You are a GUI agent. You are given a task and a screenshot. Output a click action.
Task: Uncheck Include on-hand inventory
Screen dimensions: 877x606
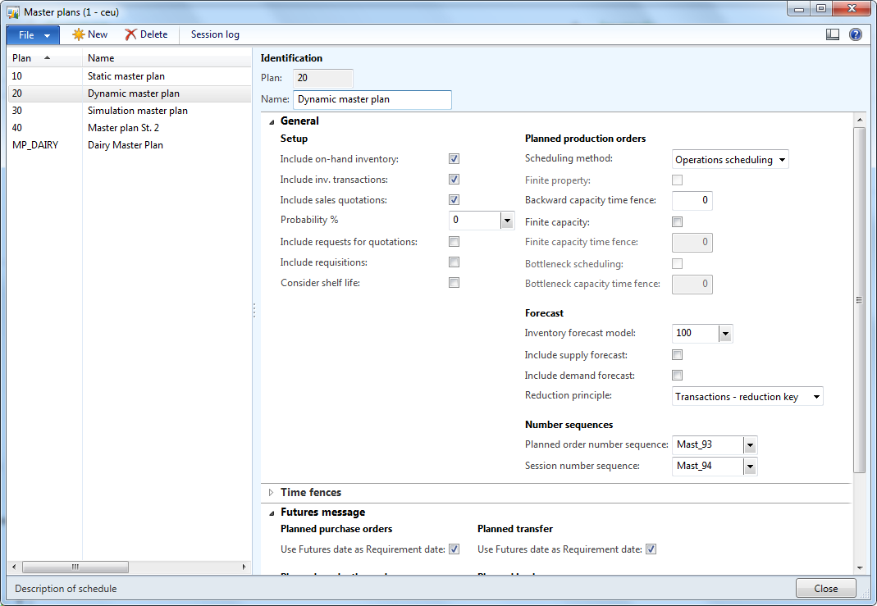[454, 158]
